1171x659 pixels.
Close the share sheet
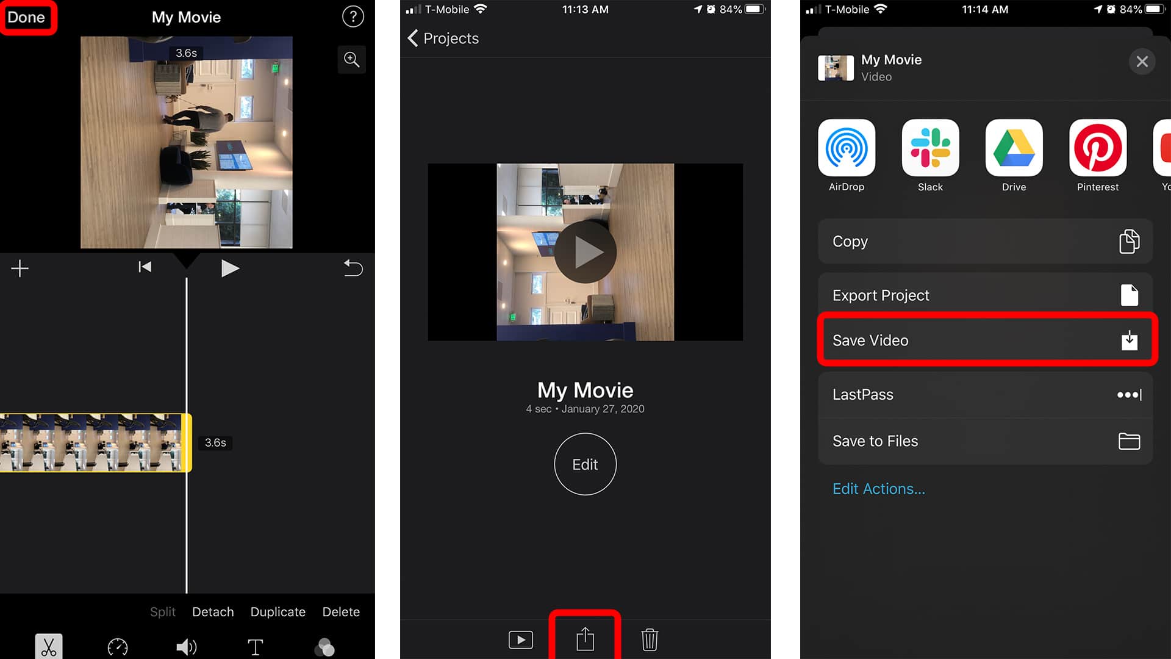[x=1142, y=62]
